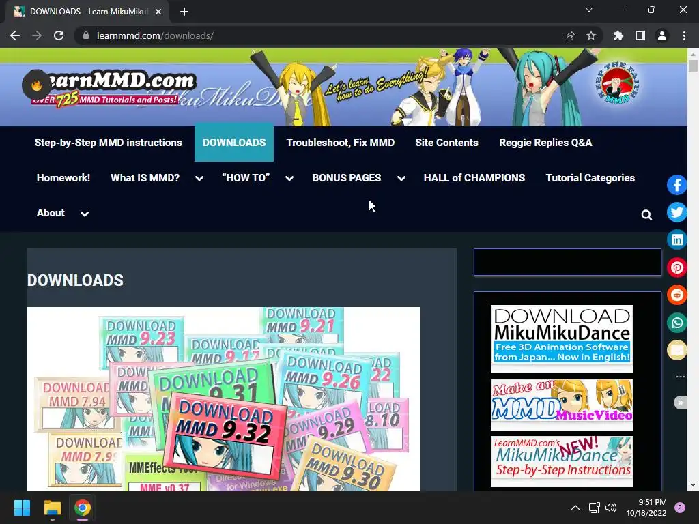The image size is (699, 524).
Task: Open File Explorer from taskbar
Action: coord(52,508)
